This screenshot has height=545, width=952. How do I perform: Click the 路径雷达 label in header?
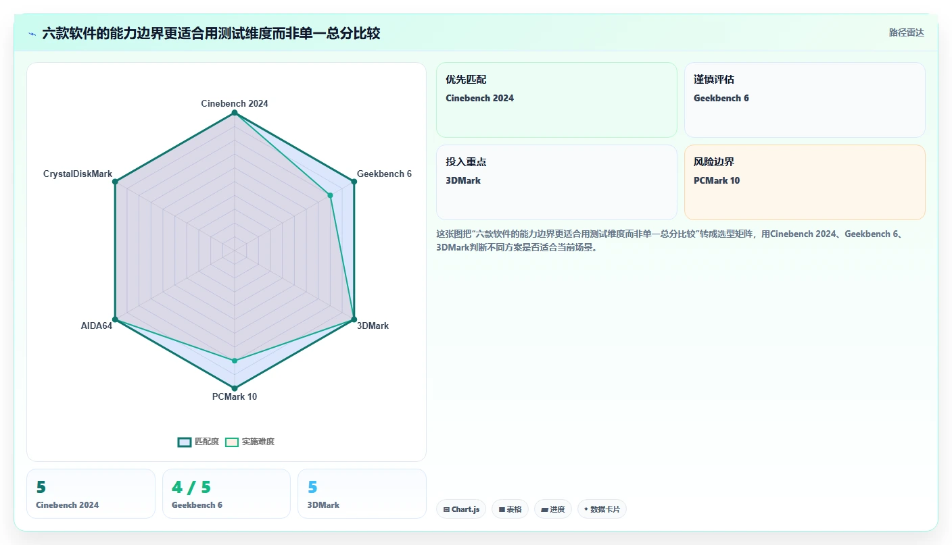[x=906, y=32]
